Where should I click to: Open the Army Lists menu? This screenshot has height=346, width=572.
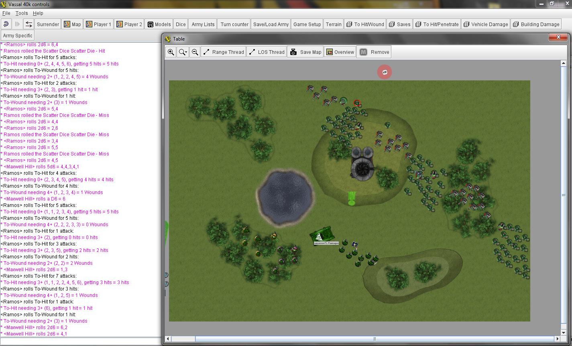pyautogui.click(x=203, y=24)
